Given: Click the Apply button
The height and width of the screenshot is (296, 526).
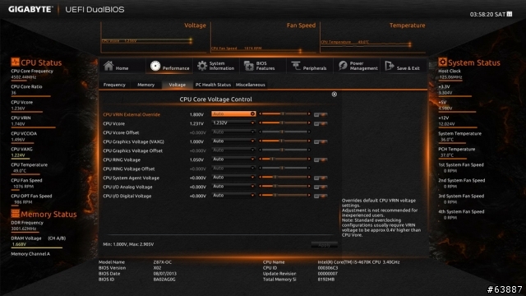Looking at the screenshot, I should pos(324,245).
